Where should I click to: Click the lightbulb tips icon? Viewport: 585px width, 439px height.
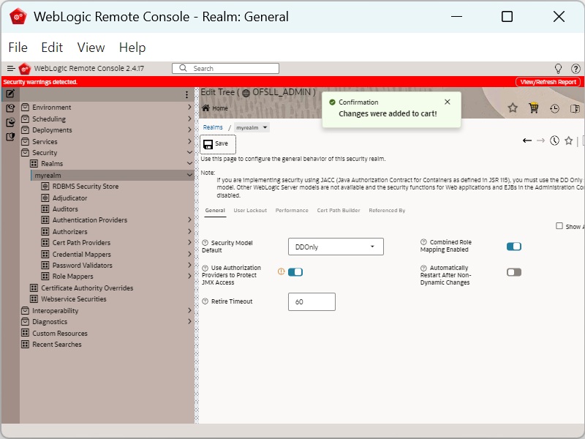(x=558, y=68)
